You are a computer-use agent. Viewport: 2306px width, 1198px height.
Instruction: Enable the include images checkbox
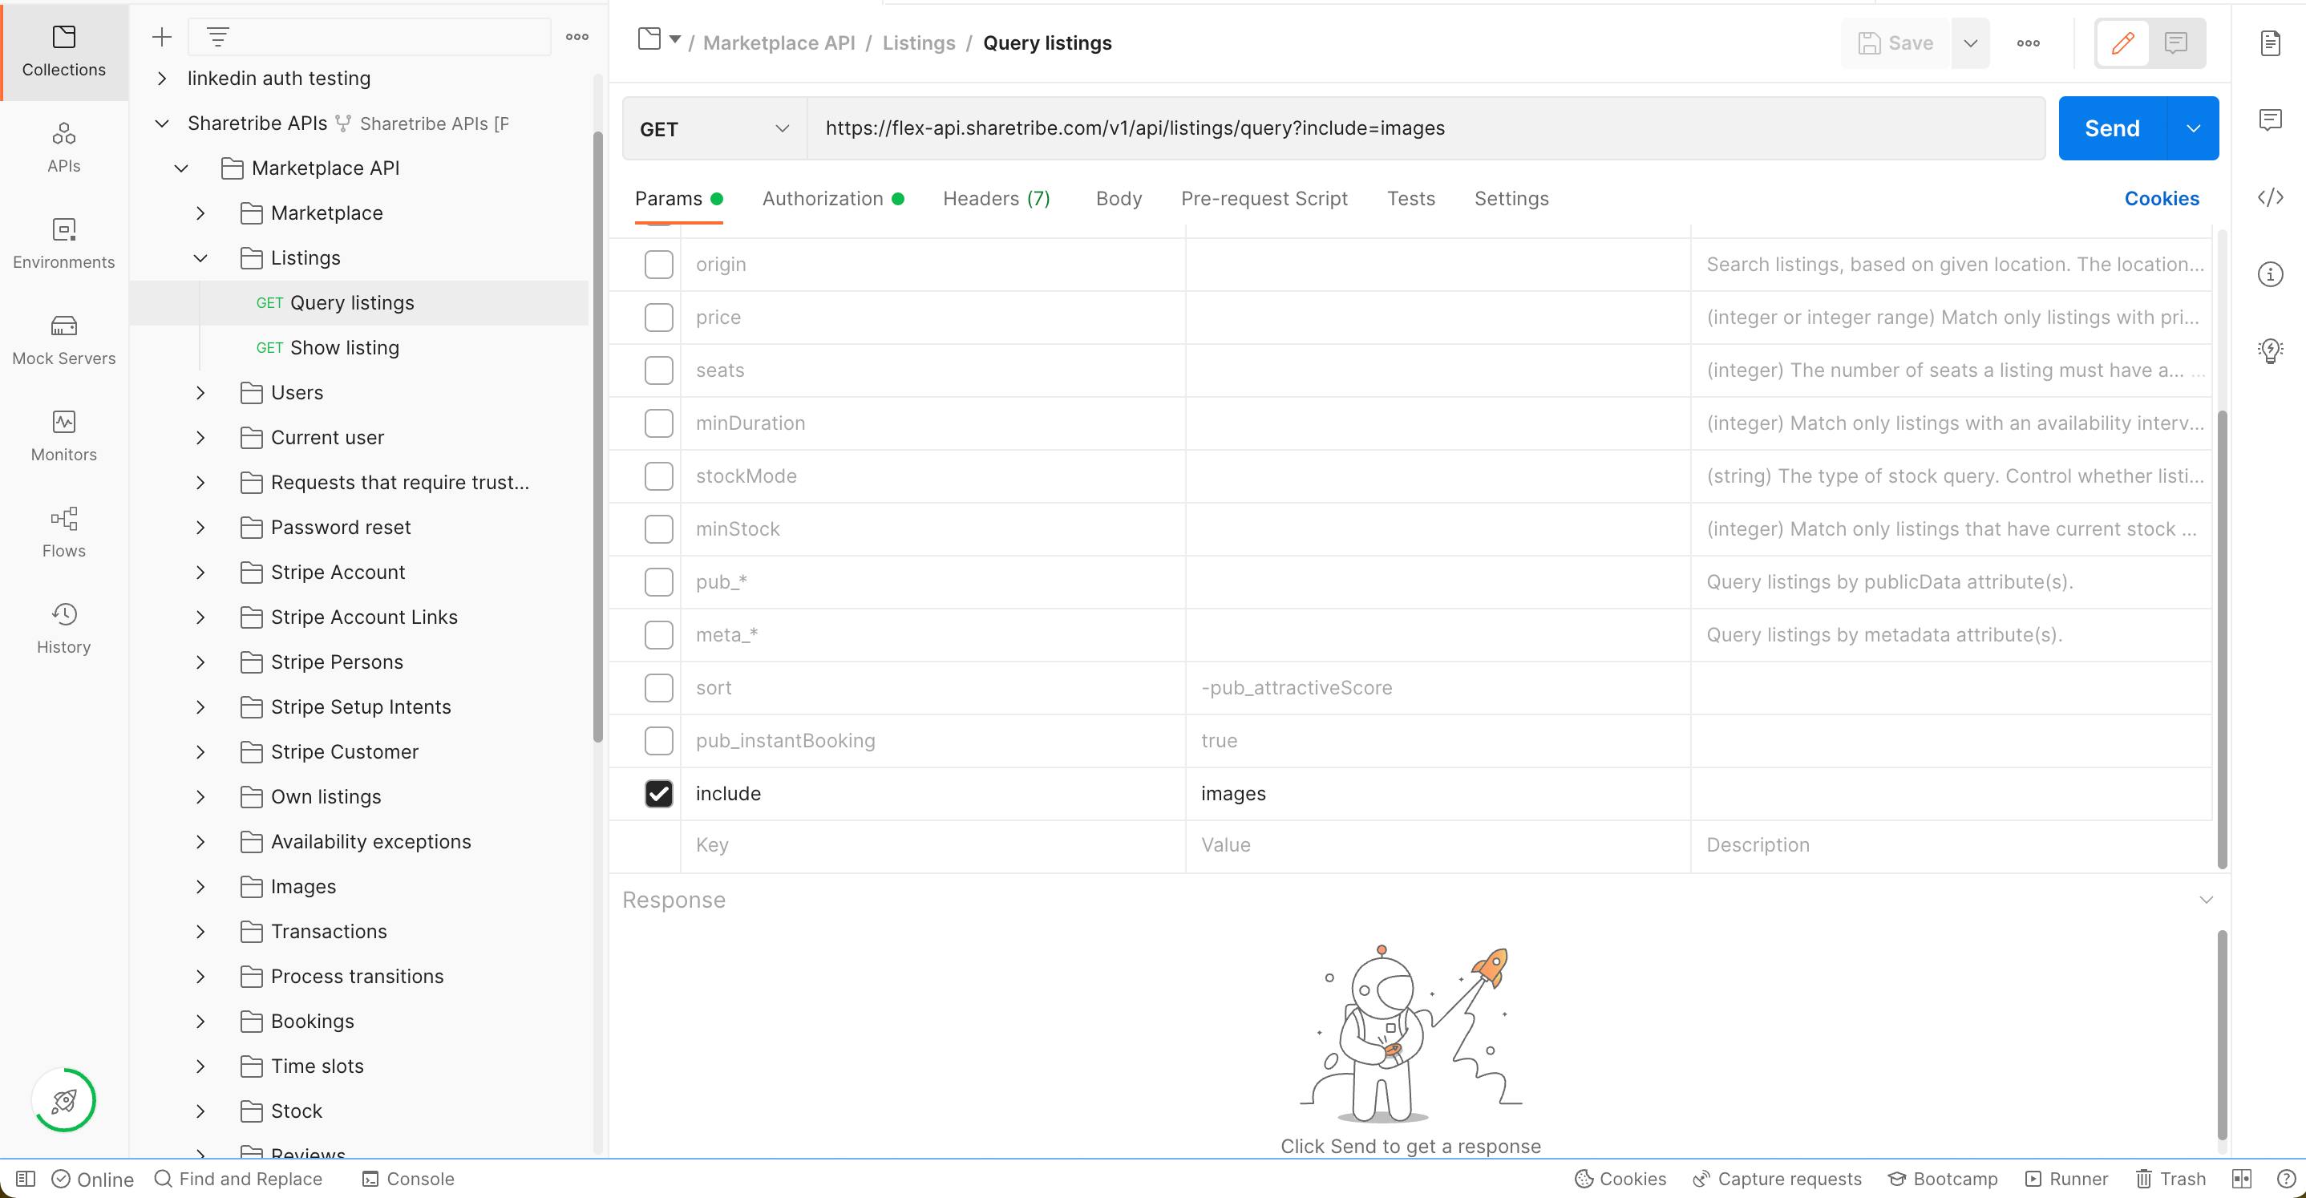pos(659,794)
